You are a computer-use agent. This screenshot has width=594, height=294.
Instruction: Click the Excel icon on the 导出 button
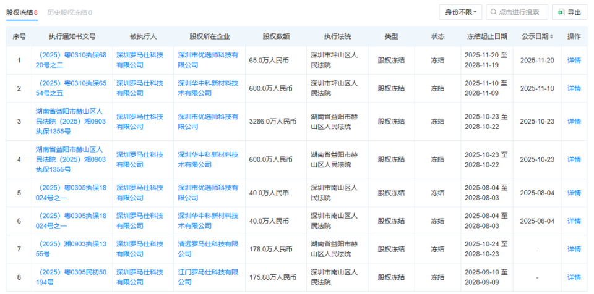[x=561, y=12]
